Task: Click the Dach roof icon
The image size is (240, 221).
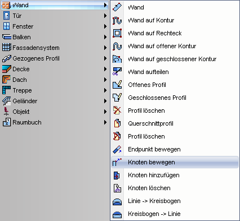Action: click(x=7, y=80)
